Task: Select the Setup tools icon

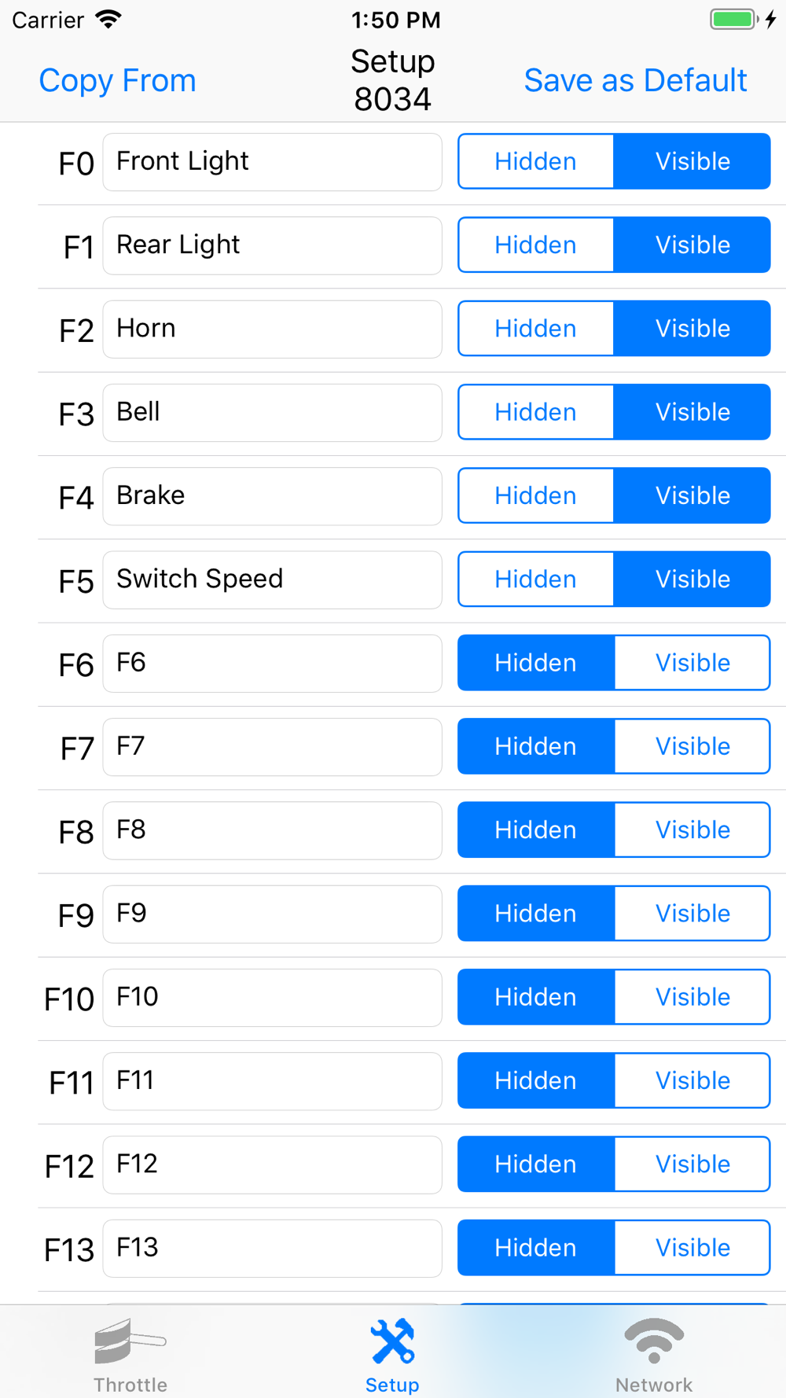Action: click(392, 1341)
